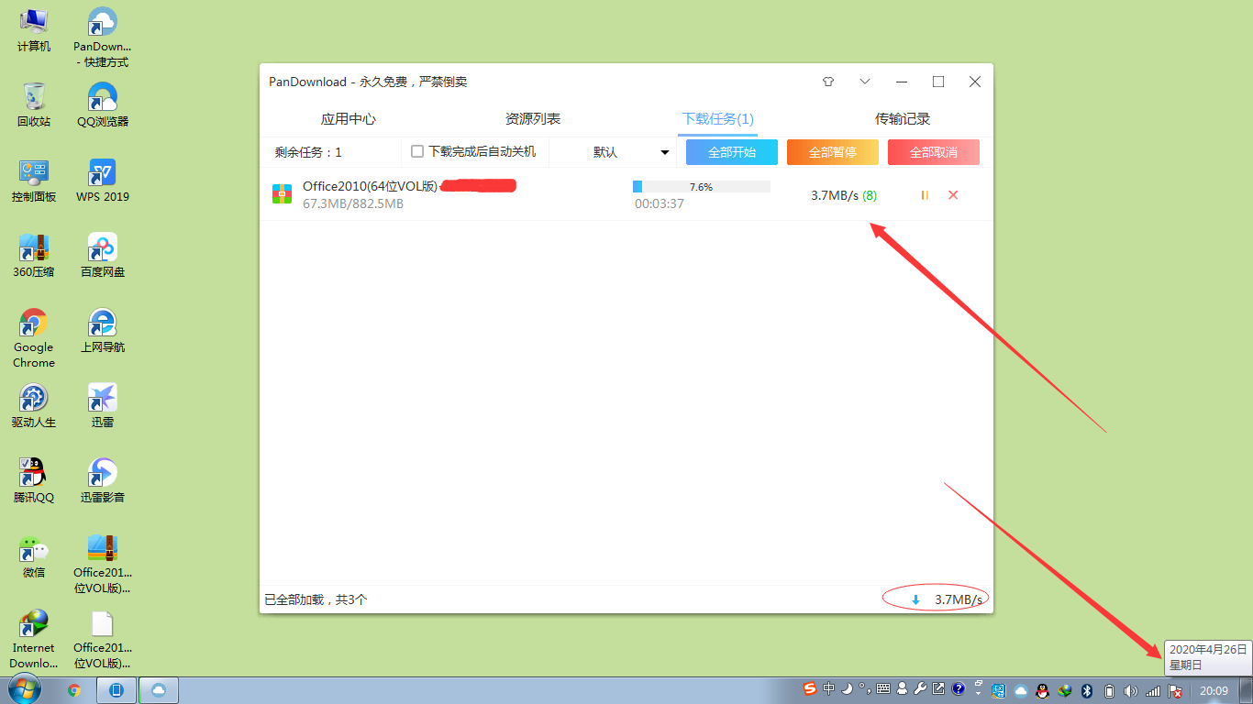The image size is (1253, 704).
Task: Click the status bar 3.7MB/s total speed
Action: [x=959, y=599]
